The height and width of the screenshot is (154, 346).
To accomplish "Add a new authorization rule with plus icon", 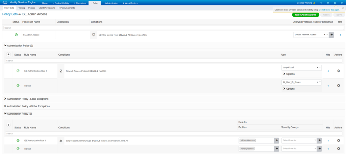I will (x=8, y=125).
